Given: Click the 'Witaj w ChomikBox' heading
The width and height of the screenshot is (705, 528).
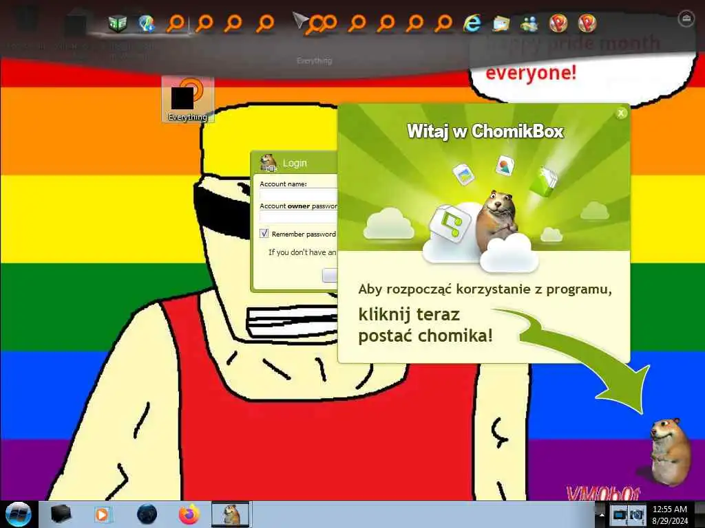Looking at the screenshot, I should [x=485, y=131].
